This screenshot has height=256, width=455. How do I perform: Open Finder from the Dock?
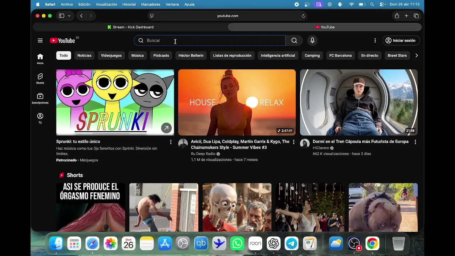(x=56, y=244)
